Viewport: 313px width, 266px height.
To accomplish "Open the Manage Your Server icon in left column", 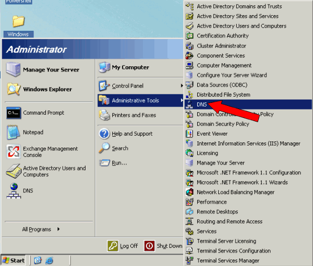I will pyautogui.click(x=14, y=69).
